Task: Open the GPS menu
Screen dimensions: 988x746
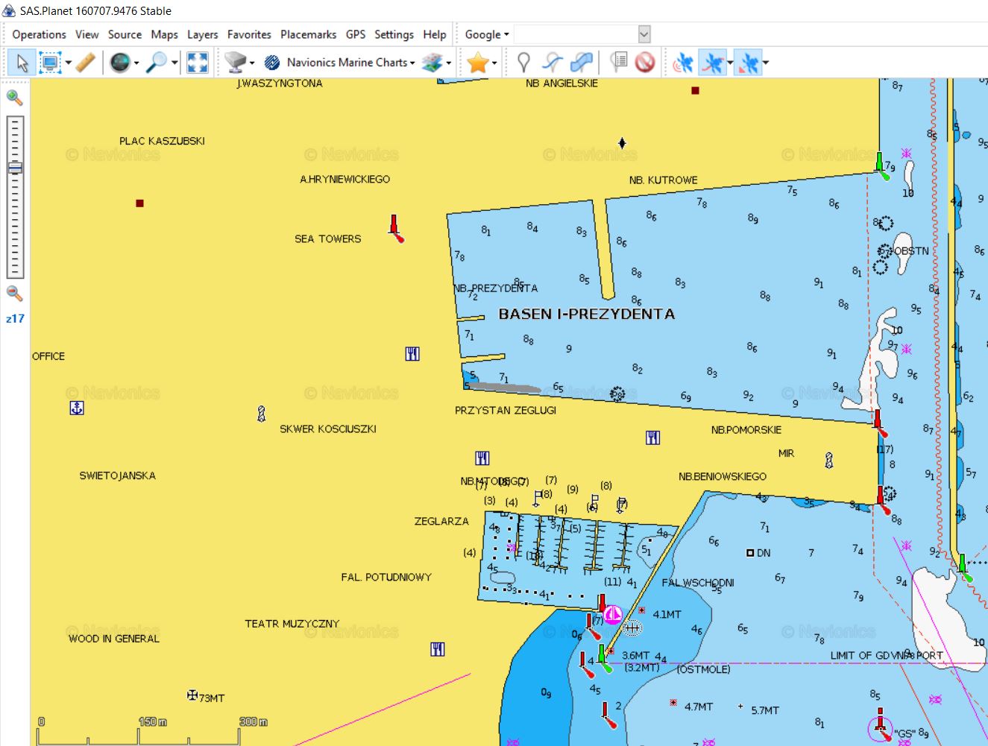Action: [x=356, y=34]
